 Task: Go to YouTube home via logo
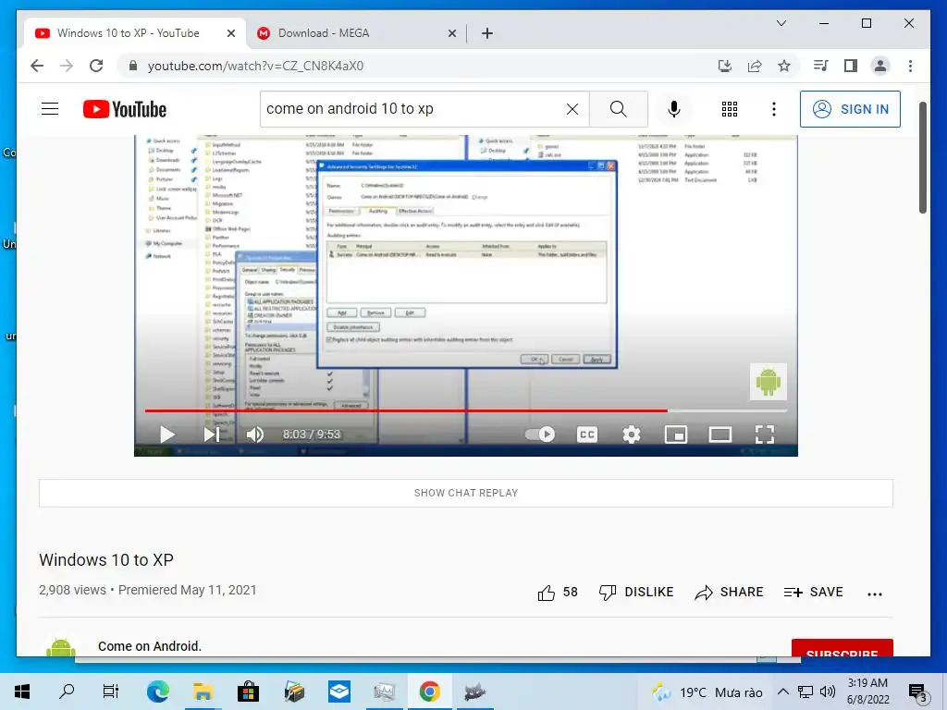(125, 109)
